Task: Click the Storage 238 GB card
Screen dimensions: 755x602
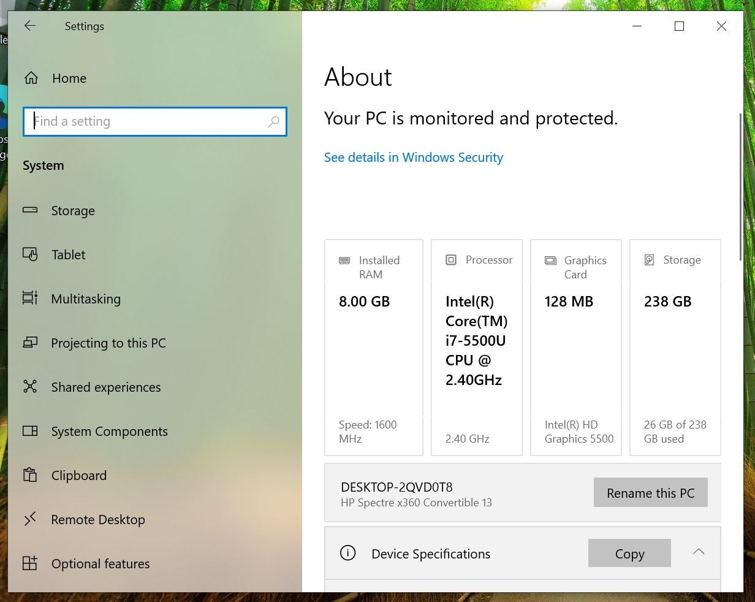Action: point(675,348)
